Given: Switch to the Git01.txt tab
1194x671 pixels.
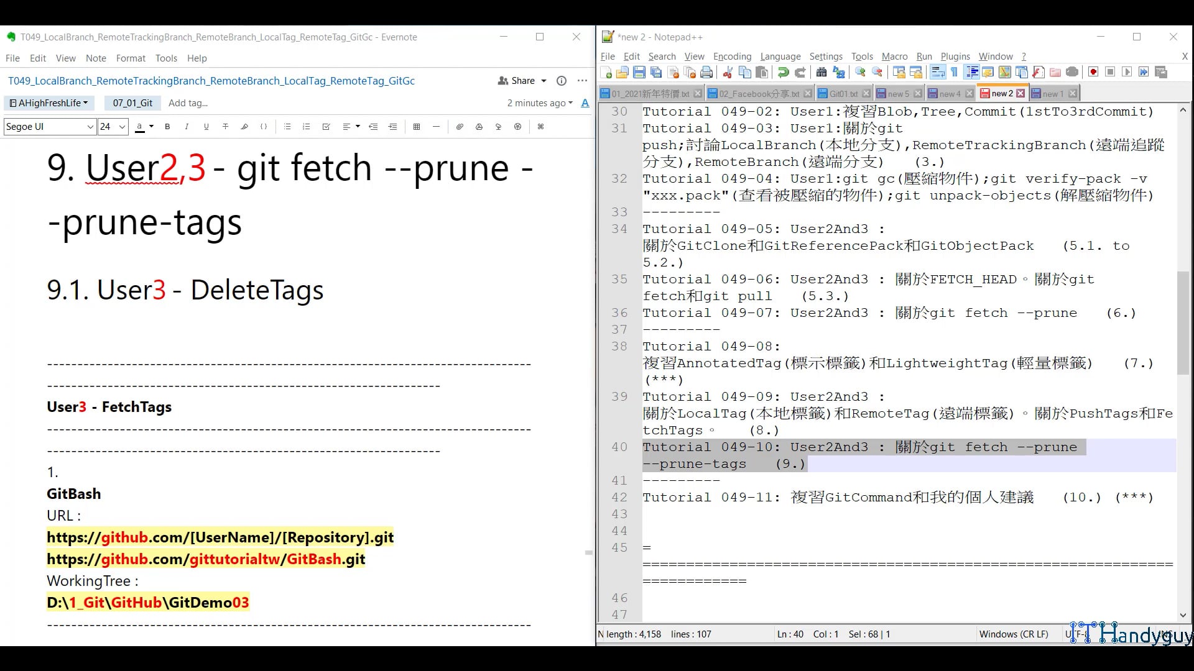Looking at the screenshot, I should point(843,93).
